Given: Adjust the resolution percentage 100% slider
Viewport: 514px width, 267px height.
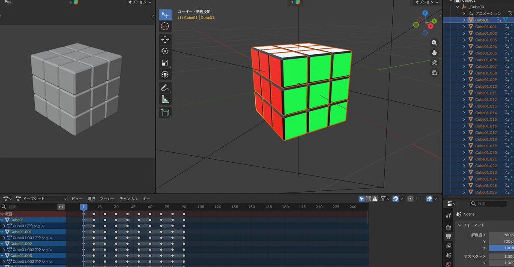Looking at the screenshot, I should click(x=501, y=248).
